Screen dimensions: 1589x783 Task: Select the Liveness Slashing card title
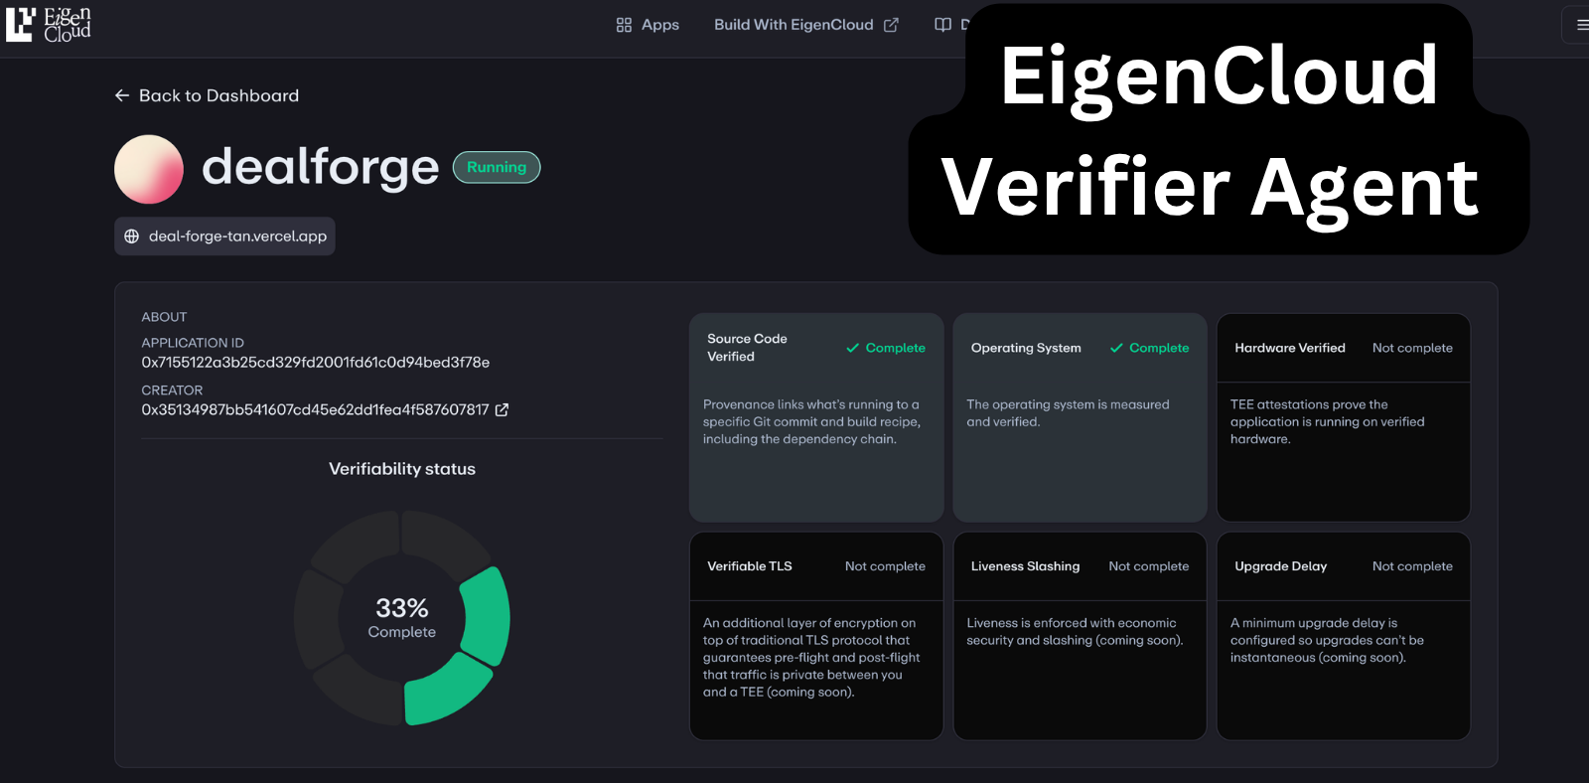[1025, 566]
